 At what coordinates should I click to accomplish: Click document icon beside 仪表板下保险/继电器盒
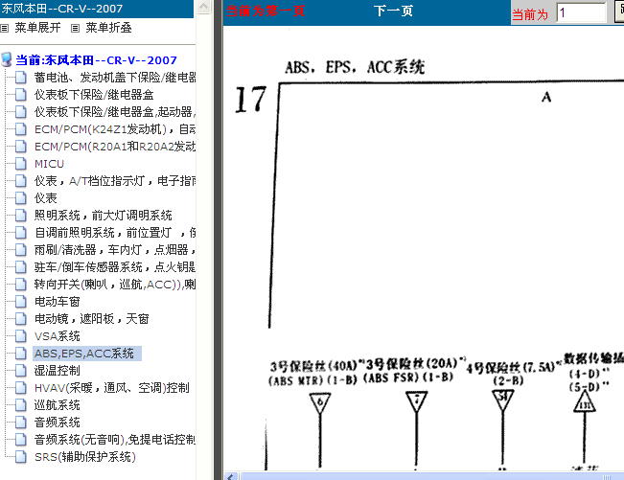click(x=21, y=95)
